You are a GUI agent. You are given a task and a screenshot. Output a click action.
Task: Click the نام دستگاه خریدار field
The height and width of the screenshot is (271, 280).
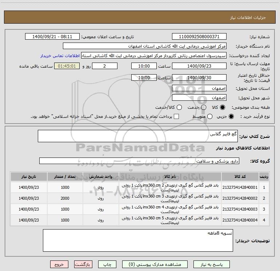(145, 46)
